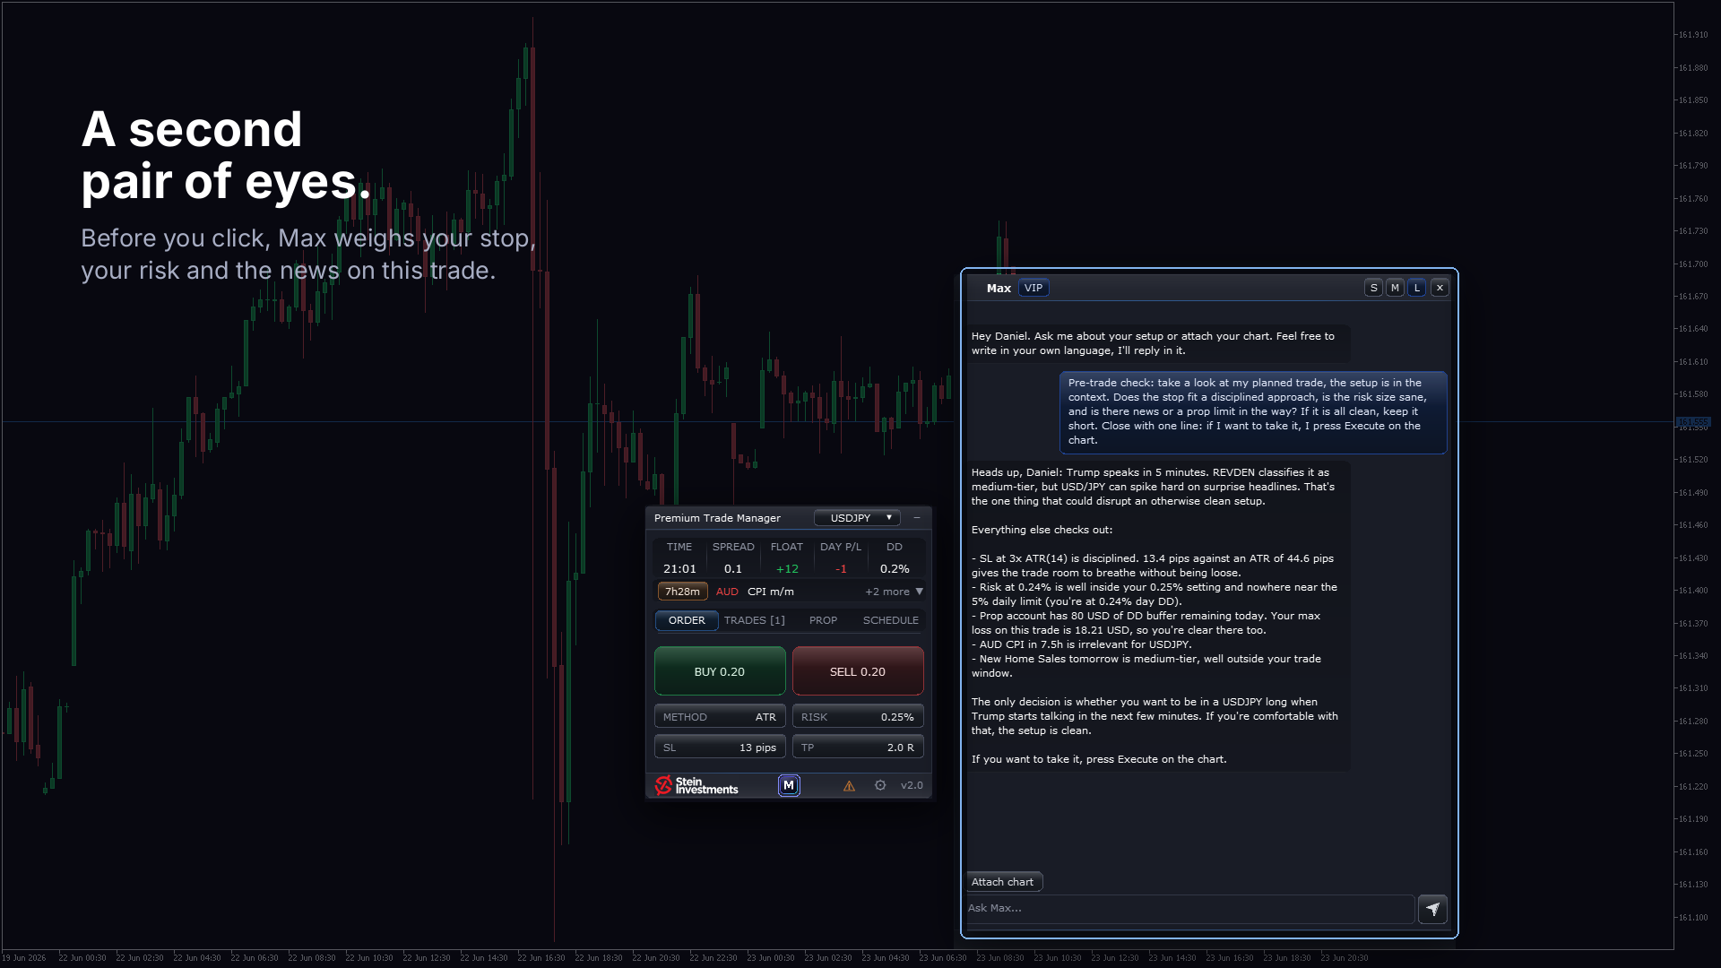Switch to the TRADES [1] tab

[x=755, y=620]
